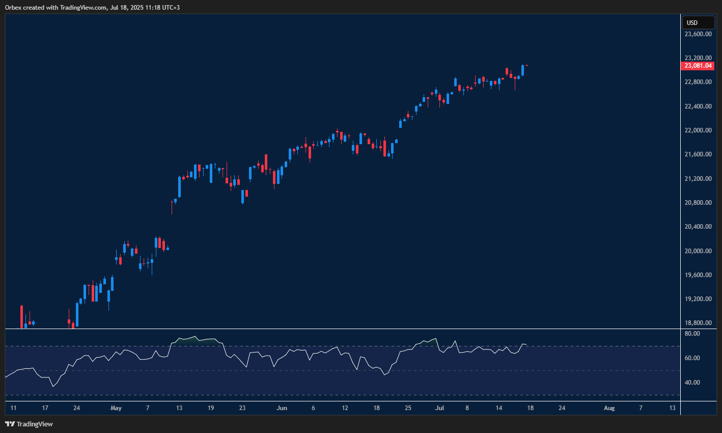Image resolution: width=722 pixels, height=433 pixels.
Task: Click the May label on the time axis
Action: point(116,408)
